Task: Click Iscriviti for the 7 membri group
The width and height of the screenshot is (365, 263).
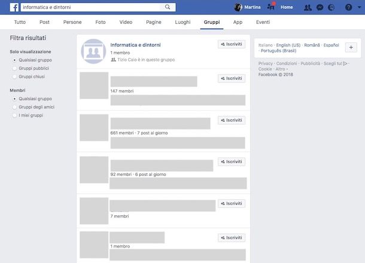Action: point(232,203)
